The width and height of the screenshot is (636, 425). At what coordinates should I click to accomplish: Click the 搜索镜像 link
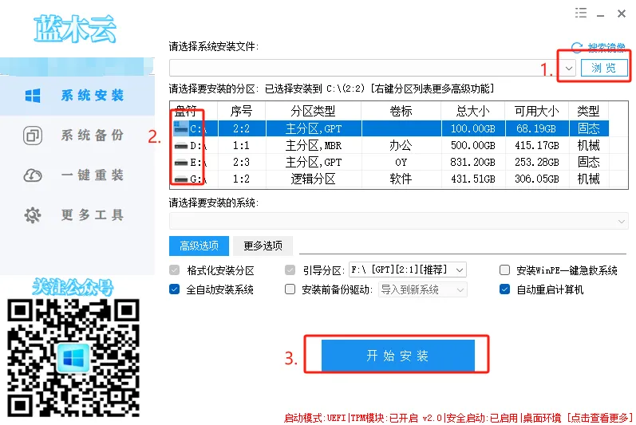coord(606,48)
